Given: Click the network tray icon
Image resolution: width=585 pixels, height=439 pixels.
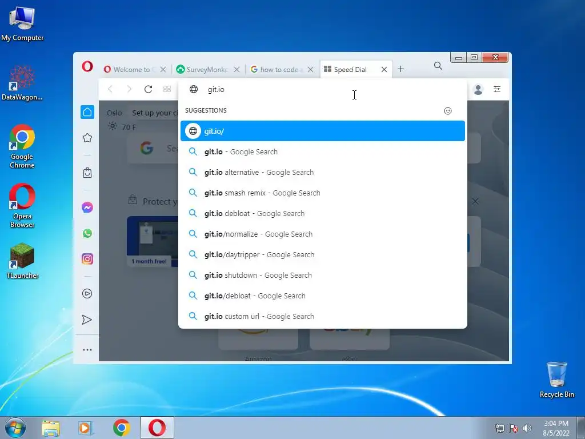Looking at the screenshot, I should click(x=499, y=428).
